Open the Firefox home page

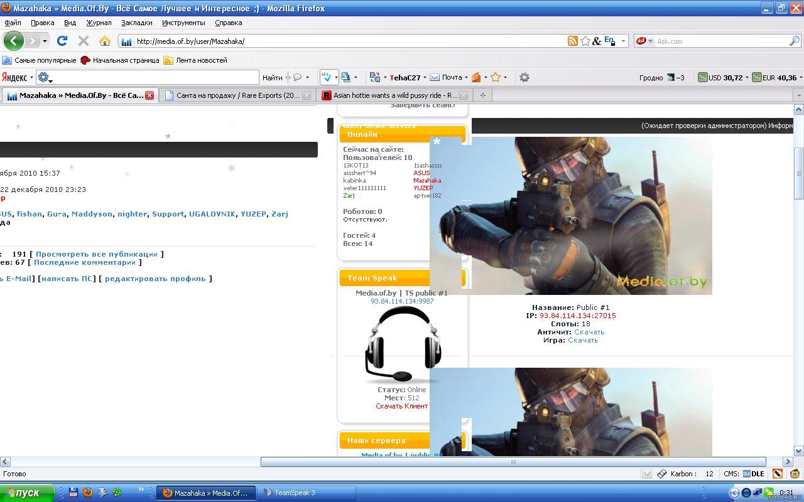[105, 41]
